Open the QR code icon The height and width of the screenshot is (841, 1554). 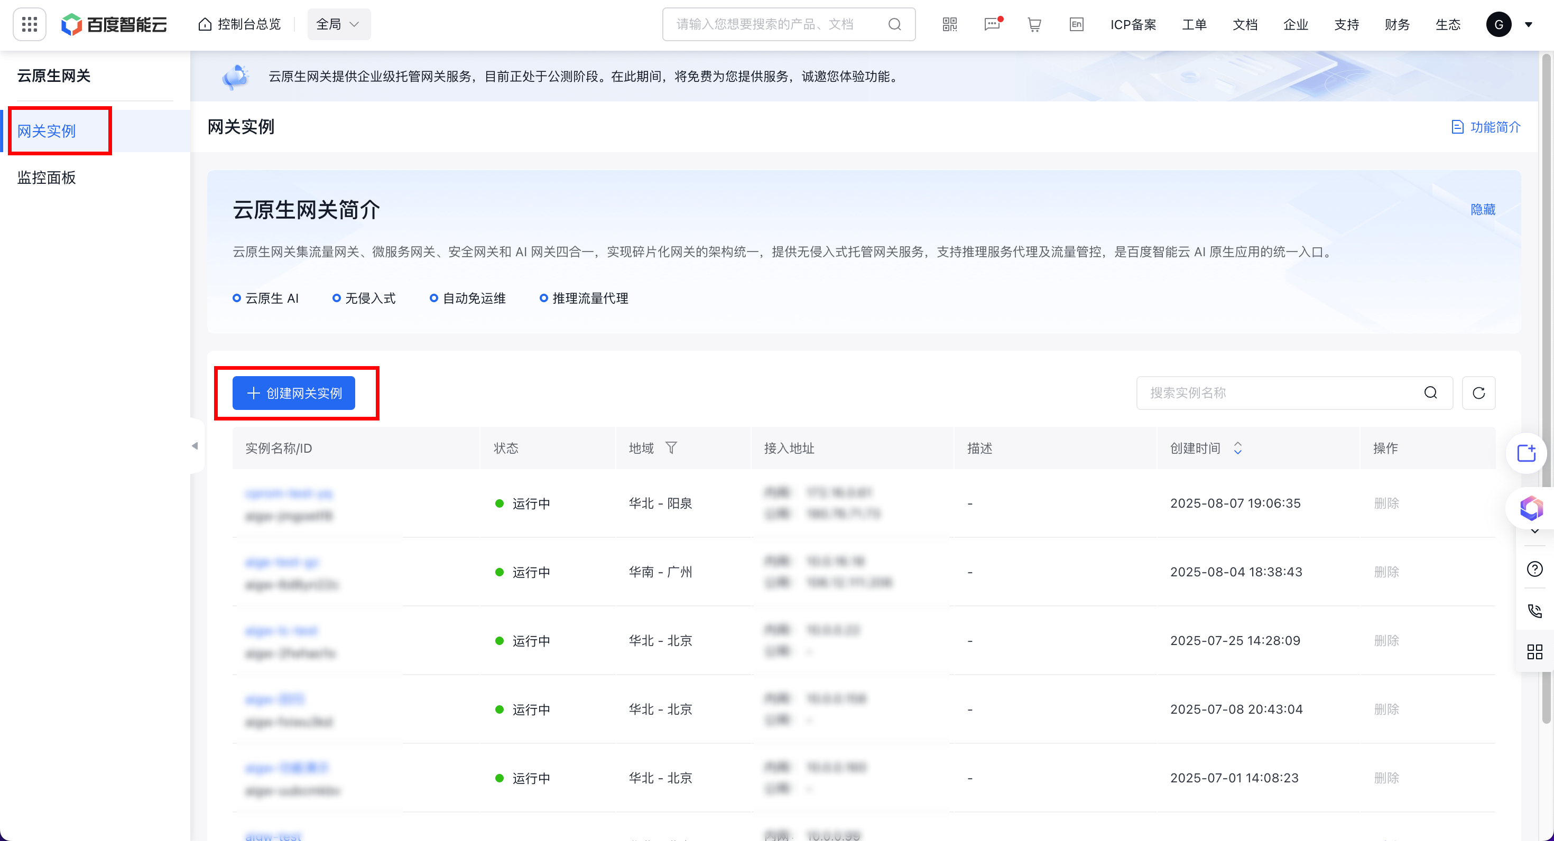pos(949,24)
